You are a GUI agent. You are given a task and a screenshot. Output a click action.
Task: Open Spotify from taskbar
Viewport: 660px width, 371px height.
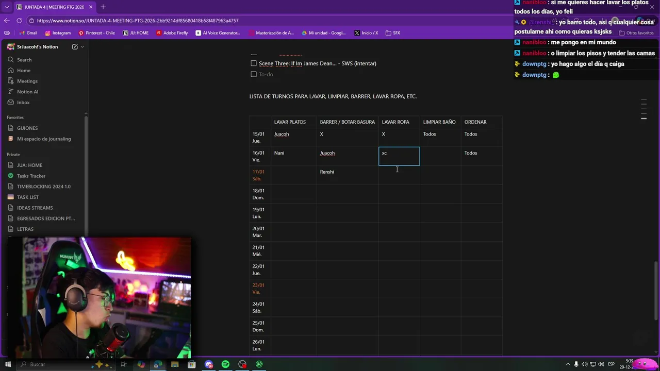(x=225, y=364)
